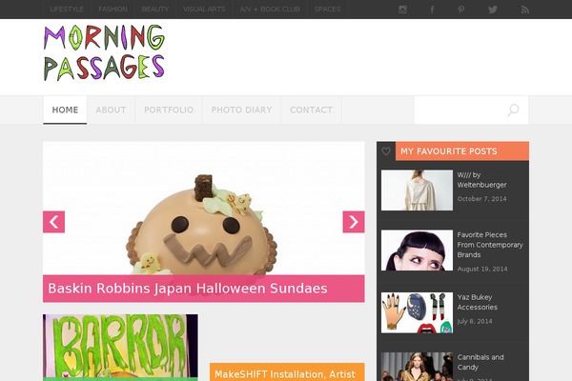Screen dimensions: 572x381
Task: Open the Photo Diary page
Action: (x=241, y=110)
